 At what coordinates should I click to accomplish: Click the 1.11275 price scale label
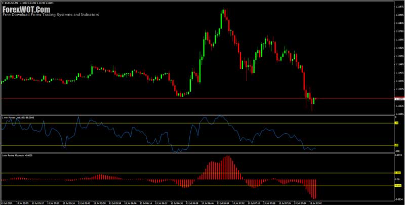399,89
